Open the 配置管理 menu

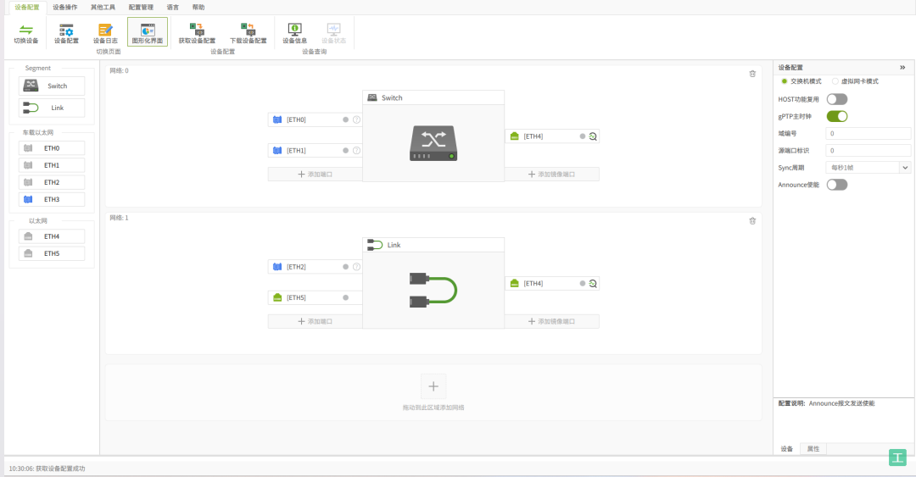pos(141,7)
